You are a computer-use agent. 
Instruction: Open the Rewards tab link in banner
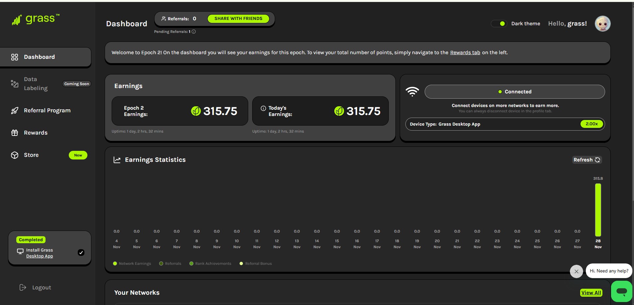(465, 52)
